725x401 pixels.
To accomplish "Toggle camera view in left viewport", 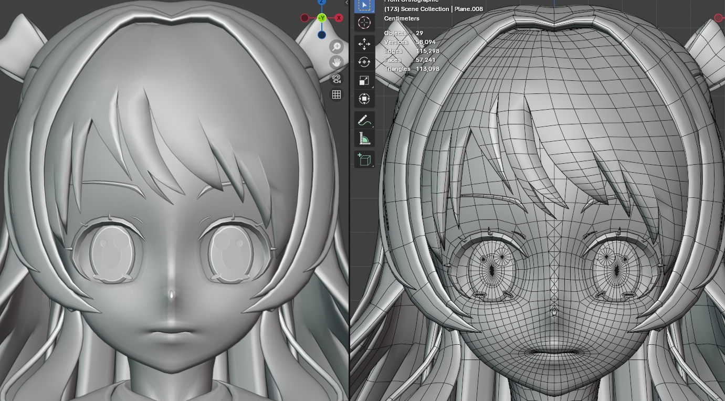I will [x=337, y=79].
